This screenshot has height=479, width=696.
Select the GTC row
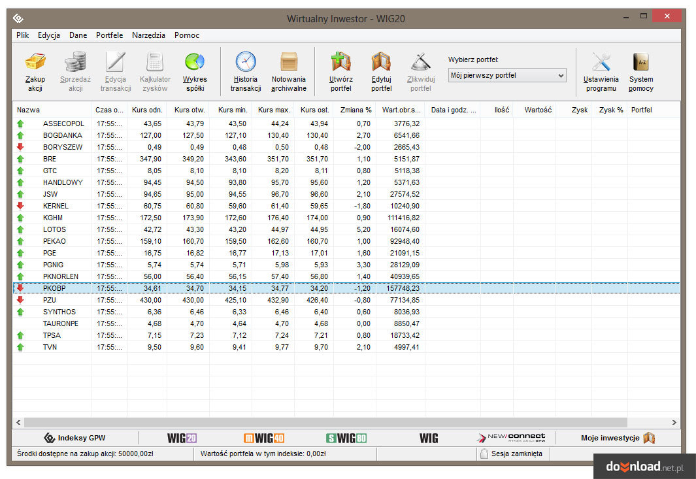[346, 171]
